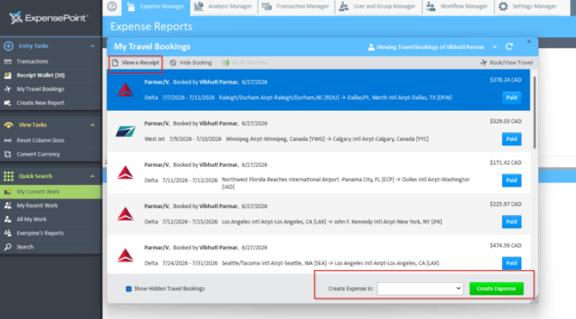Image resolution: width=576 pixels, height=319 pixels.
Task: Open the Create Expense In dropdown
Action: coord(420,289)
